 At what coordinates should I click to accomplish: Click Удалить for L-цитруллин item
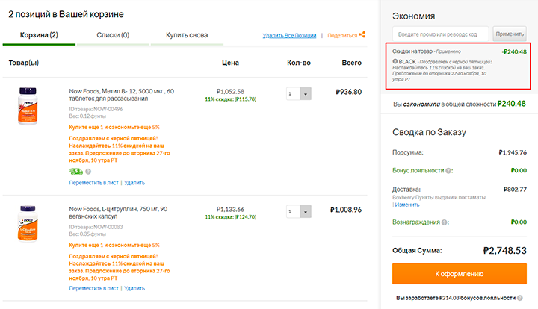tap(134, 288)
